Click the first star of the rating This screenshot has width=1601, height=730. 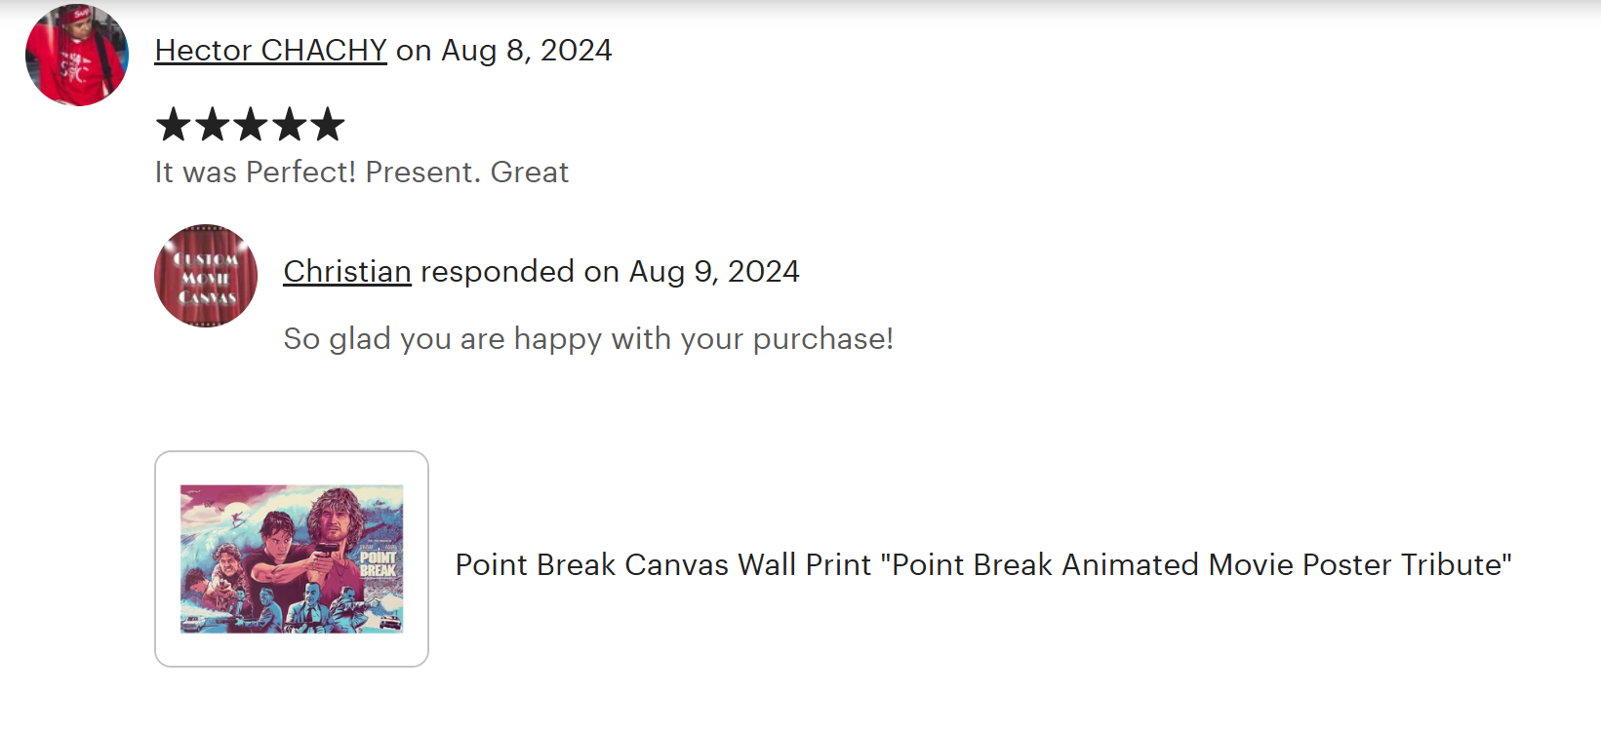174,125
